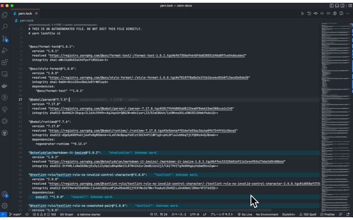
Task: Open the Docker whale view
Action: click(x=4, y=86)
